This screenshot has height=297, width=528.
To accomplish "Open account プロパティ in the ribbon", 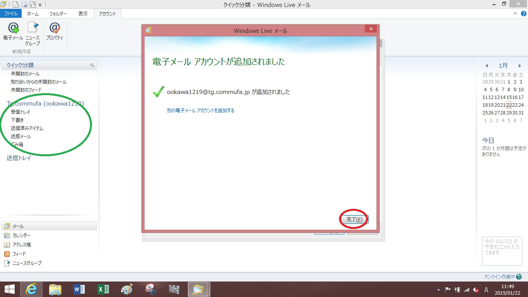I will pyautogui.click(x=55, y=31).
